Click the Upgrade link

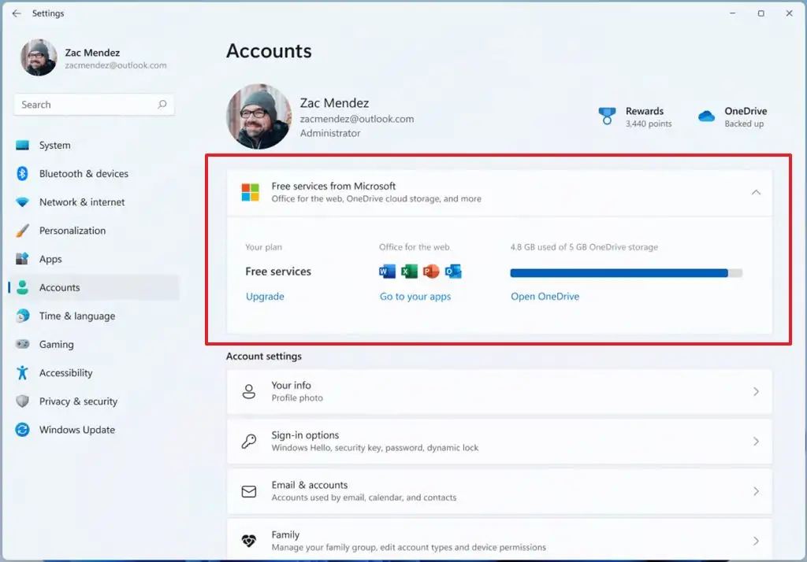pyautogui.click(x=265, y=297)
